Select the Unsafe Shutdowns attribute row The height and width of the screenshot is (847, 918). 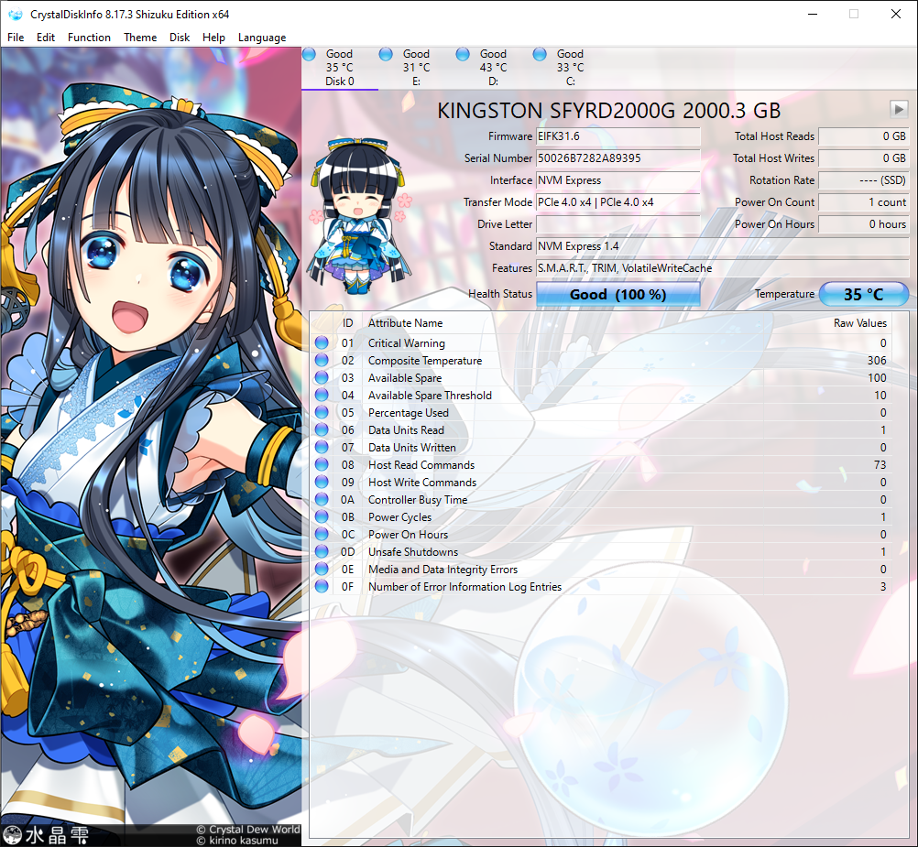601,551
